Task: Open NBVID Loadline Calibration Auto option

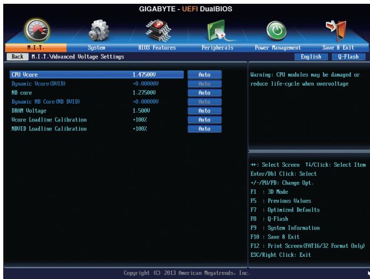Action: [205, 128]
